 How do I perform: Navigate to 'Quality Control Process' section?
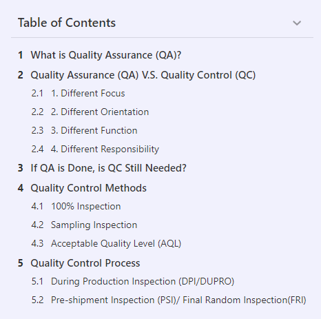(85, 263)
